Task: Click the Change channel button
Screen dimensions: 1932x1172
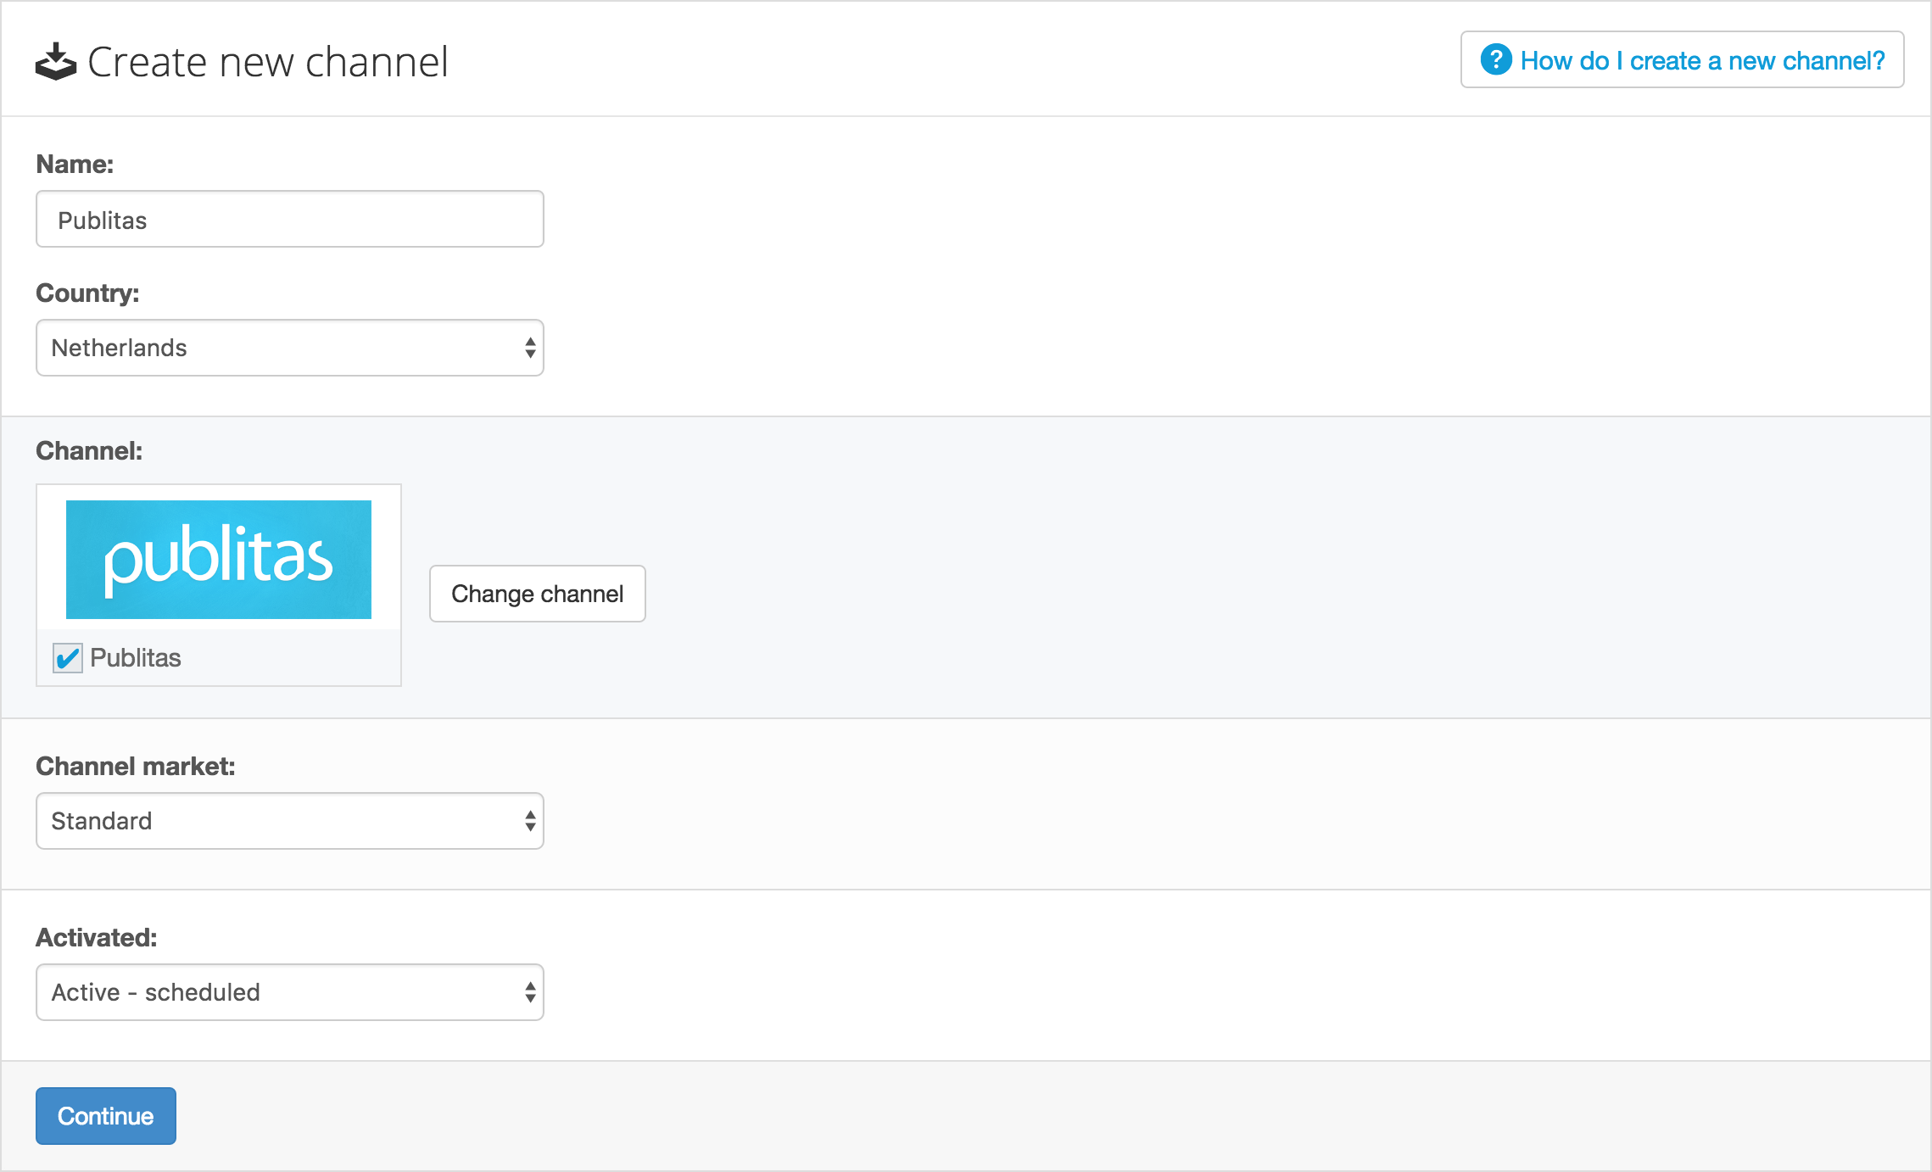Action: 538,594
